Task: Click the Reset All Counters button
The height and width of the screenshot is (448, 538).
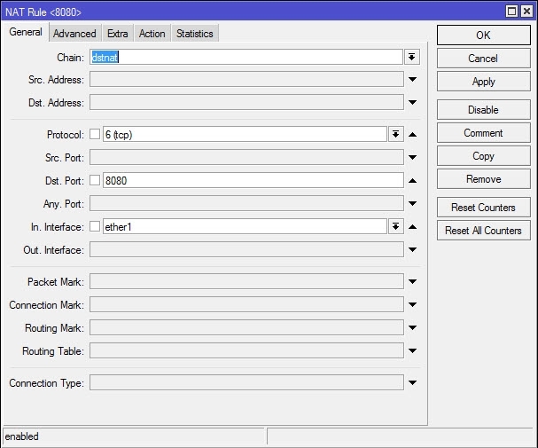Action: click(x=483, y=231)
